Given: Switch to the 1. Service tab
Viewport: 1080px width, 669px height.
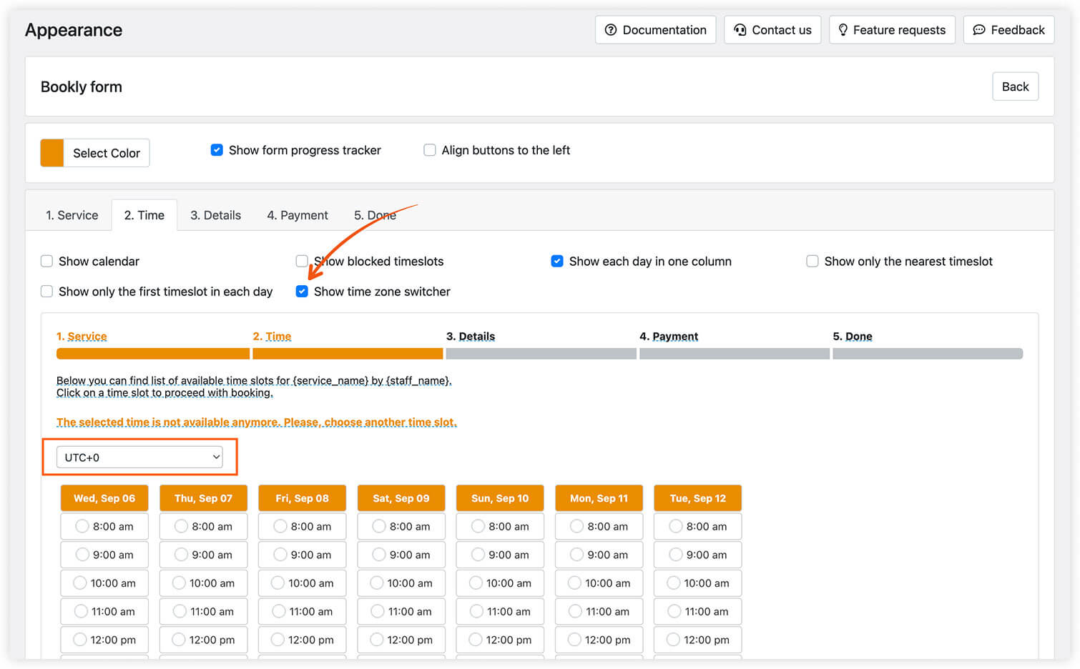Looking at the screenshot, I should [72, 215].
